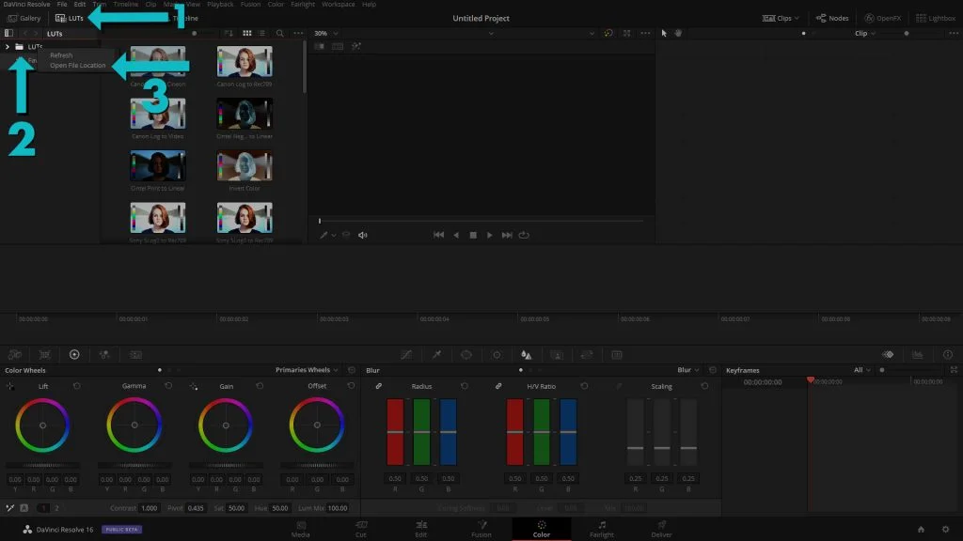
Task: Open the Primaries Wheels mode dropdown
Action: point(307,370)
